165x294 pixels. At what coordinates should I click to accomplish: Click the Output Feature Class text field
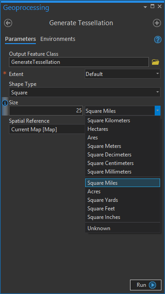79,62
